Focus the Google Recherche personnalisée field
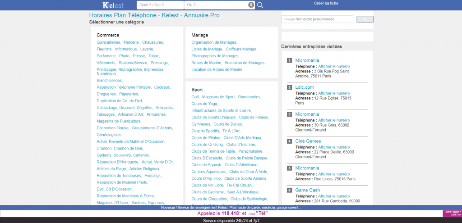462x223 pixels. pyautogui.click(x=317, y=19)
